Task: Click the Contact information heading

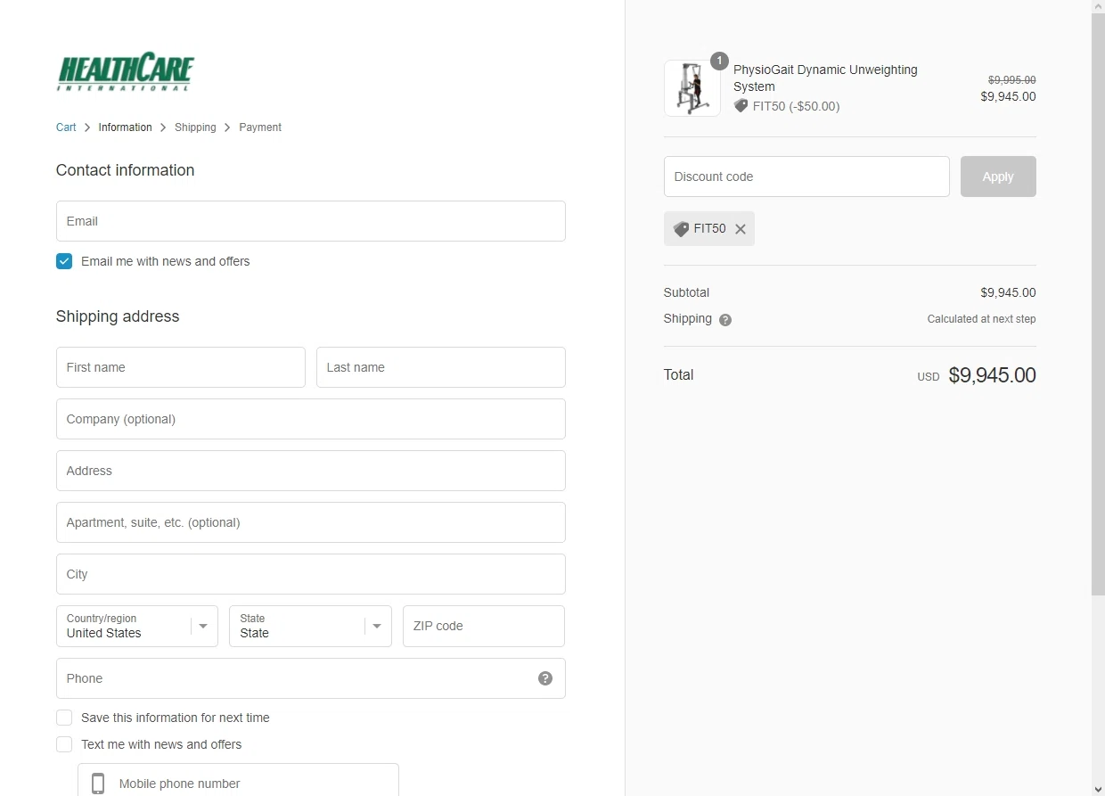Action: pyautogui.click(x=125, y=170)
